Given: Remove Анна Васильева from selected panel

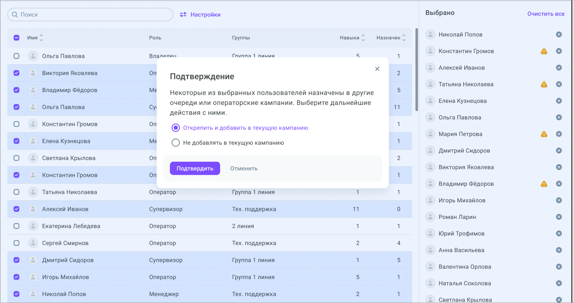Looking at the screenshot, I should pyautogui.click(x=559, y=250).
